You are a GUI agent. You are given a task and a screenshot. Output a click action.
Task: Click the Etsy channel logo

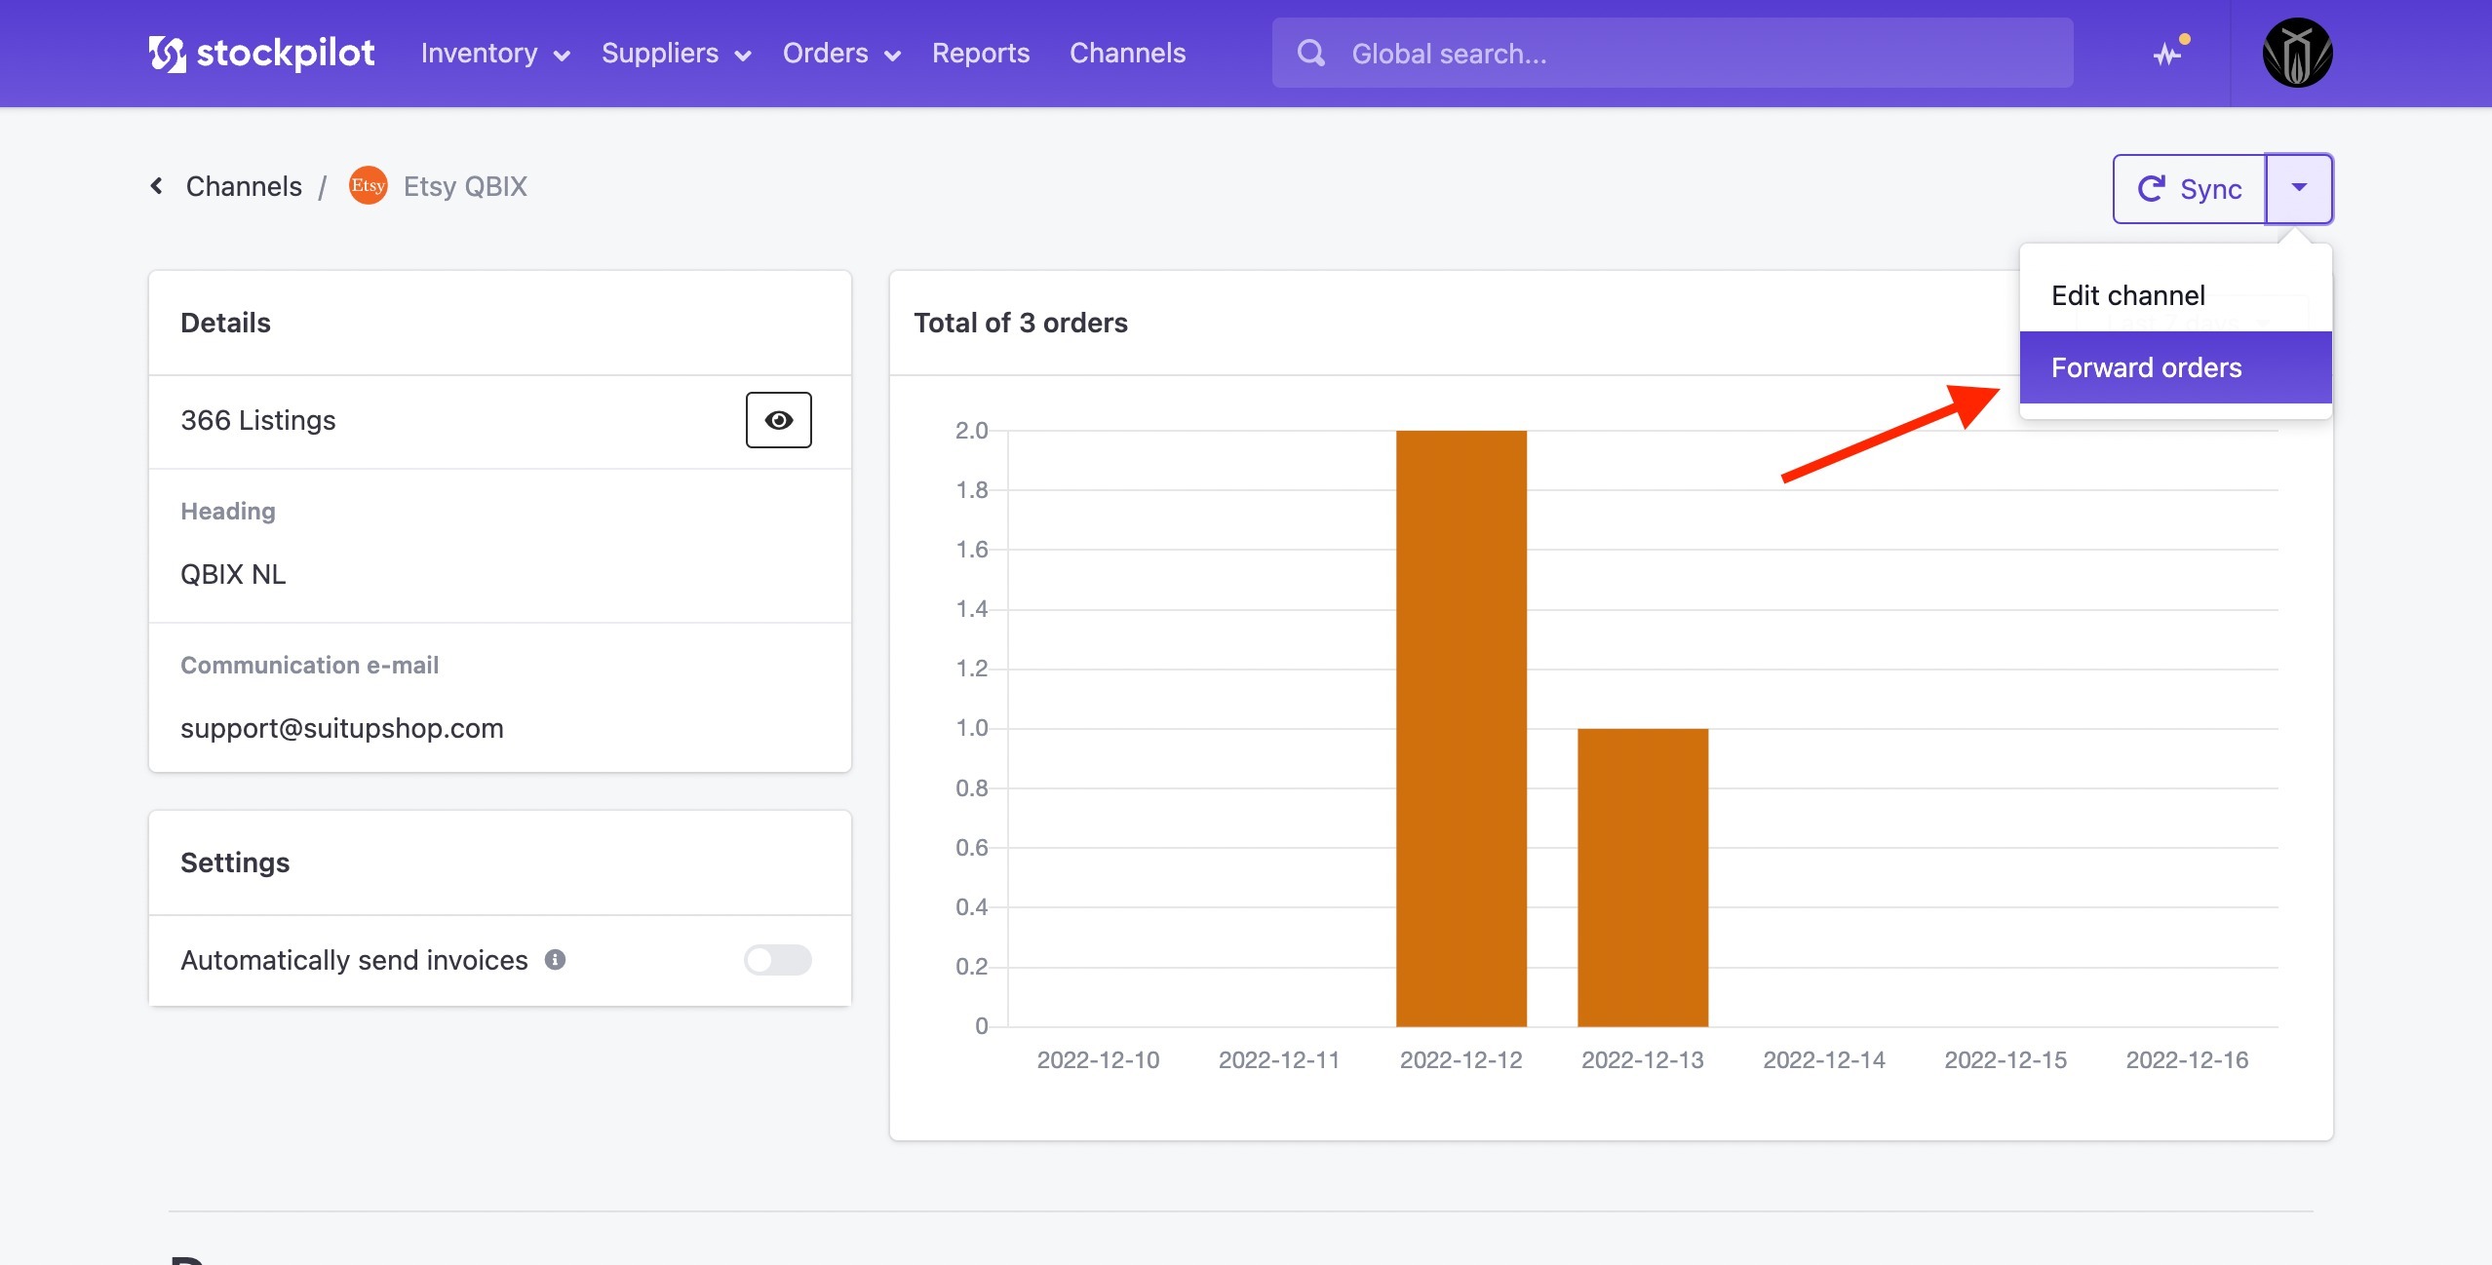tap(369, 185)
